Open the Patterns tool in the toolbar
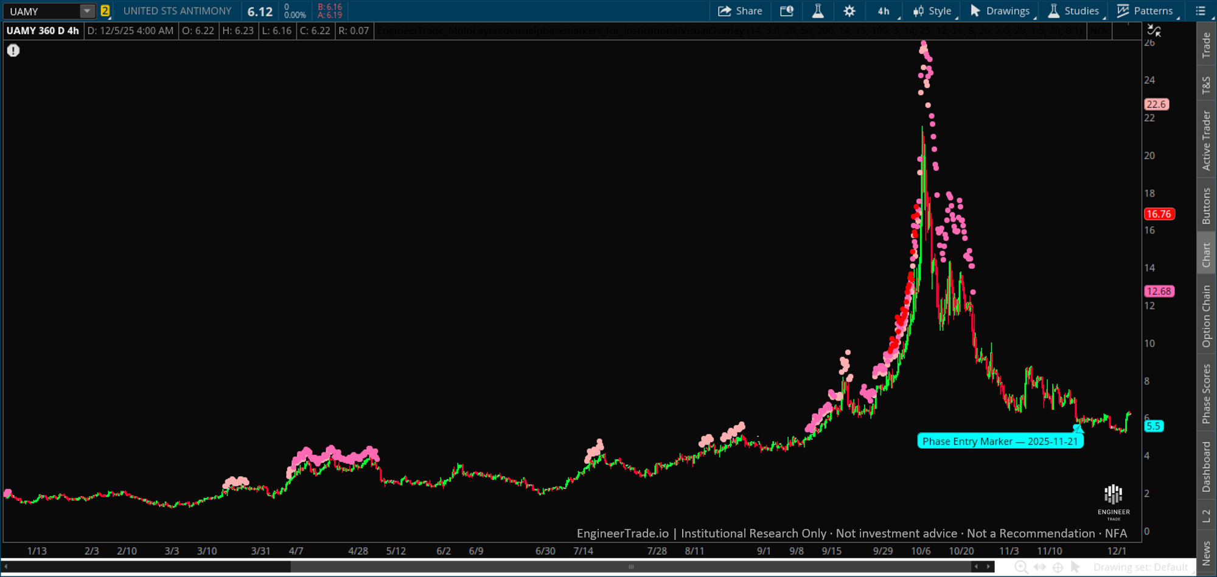Screen dimensions: 1217x577 tap(1146, 10)
